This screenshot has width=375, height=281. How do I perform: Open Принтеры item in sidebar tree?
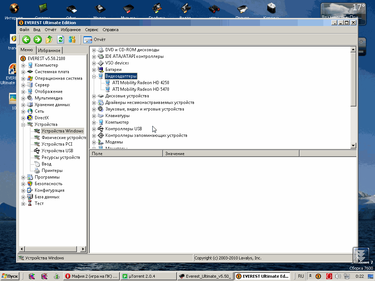[52, 171]
